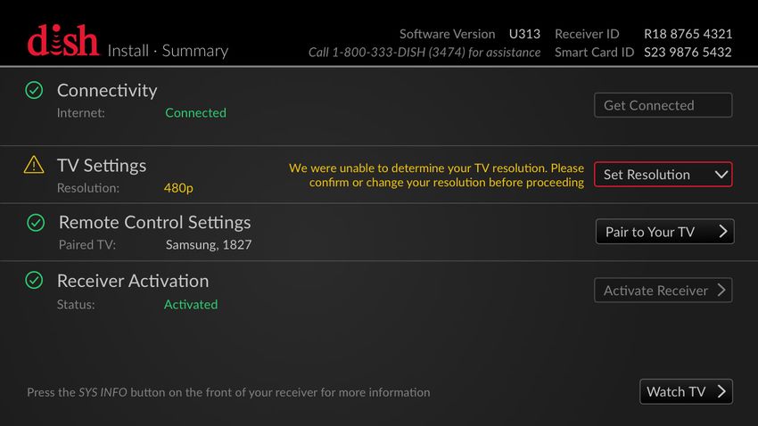The height and width of the screenshot is (426, 758).
Task: Click the arrow on Pair to Your TV
Action: [x=722, y=232]
